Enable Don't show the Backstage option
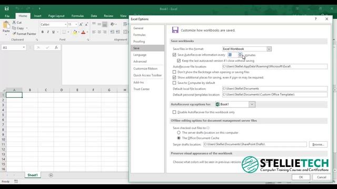This screenshot has width=337, height=189. pos(174,72)
